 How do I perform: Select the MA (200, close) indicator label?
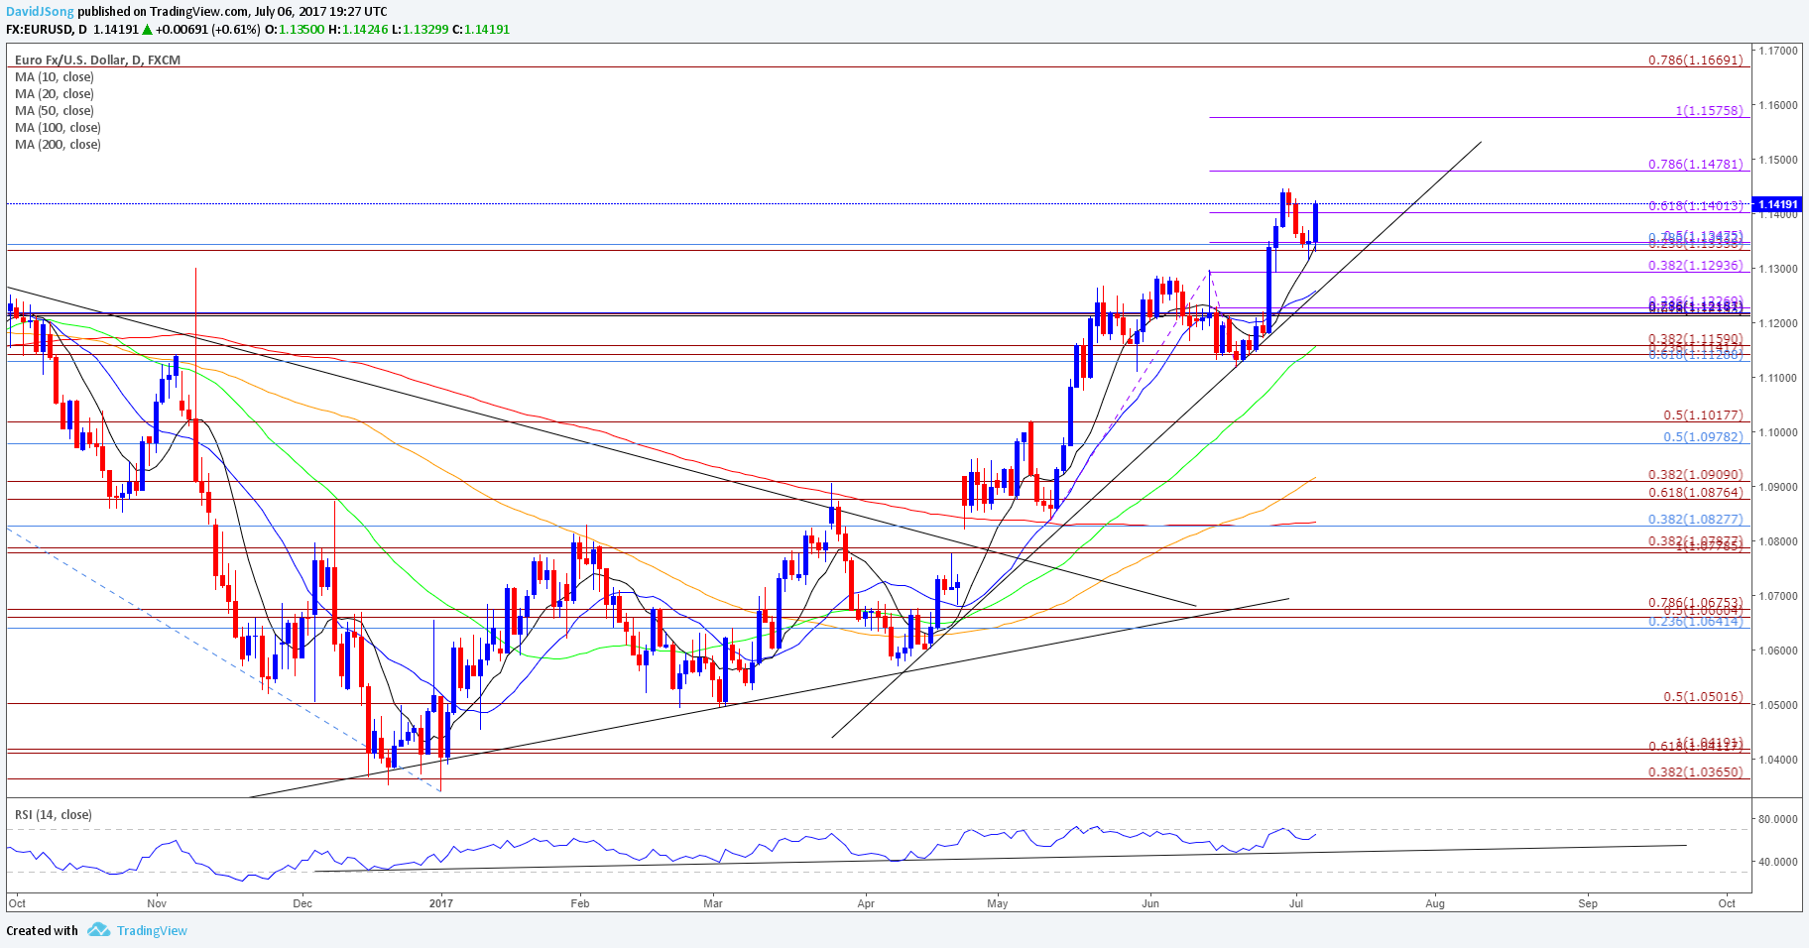[58, 144]
